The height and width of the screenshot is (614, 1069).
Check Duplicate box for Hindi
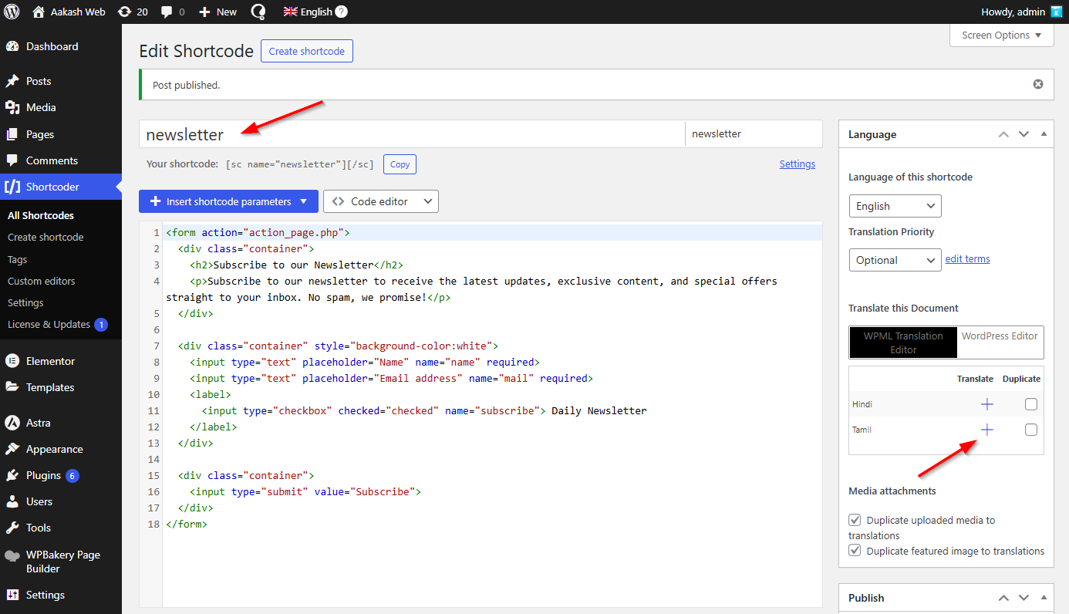(x=1031, y=404)
